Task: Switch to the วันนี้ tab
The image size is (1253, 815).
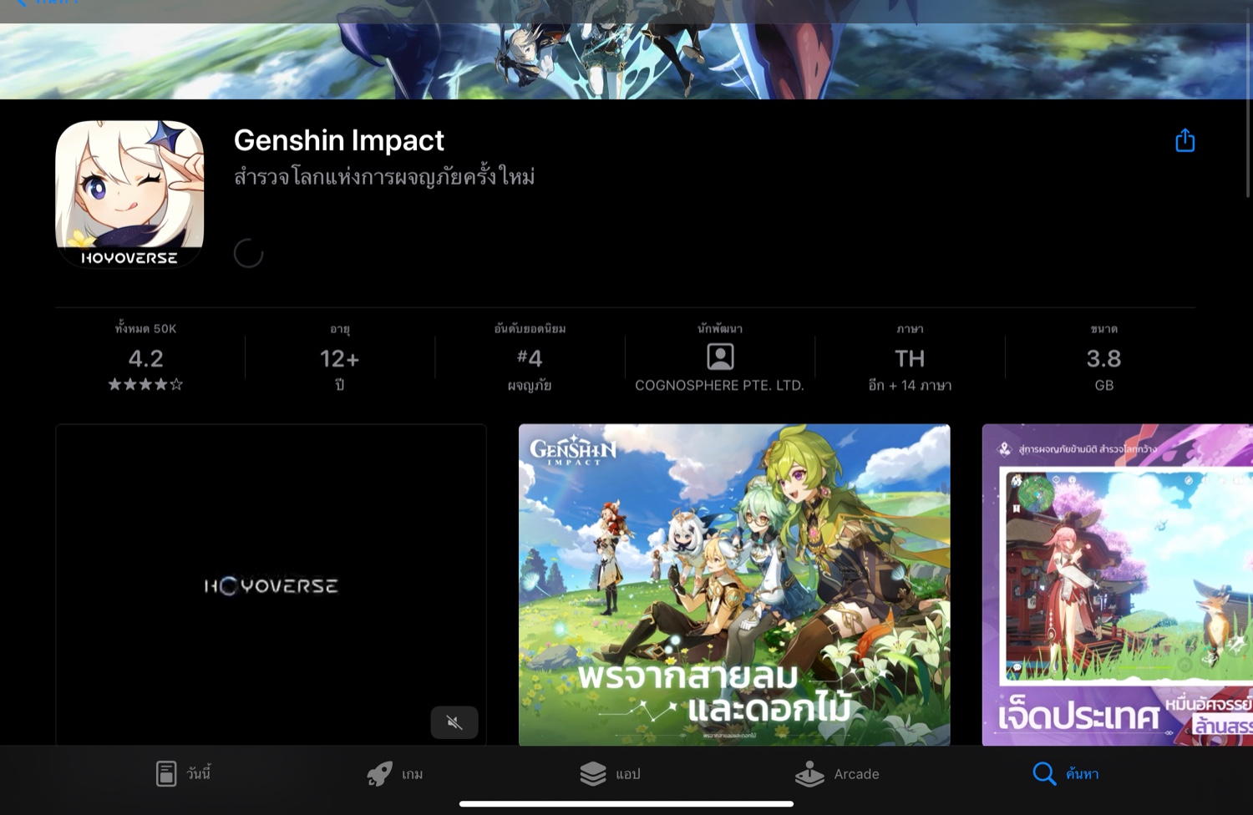Action: click(183, 774)
